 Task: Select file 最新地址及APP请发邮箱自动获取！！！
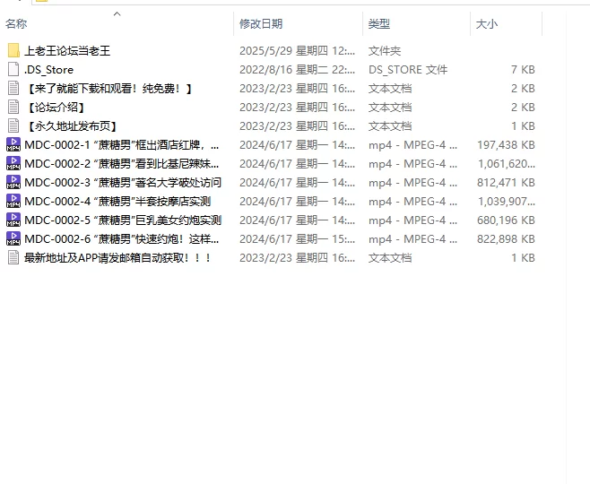coord(117,257)
